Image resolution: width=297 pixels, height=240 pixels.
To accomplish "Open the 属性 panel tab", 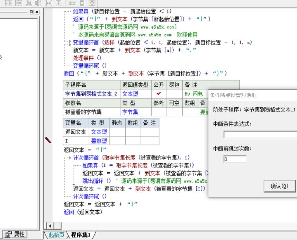I will pyautogui.click(x=15, y=234).
